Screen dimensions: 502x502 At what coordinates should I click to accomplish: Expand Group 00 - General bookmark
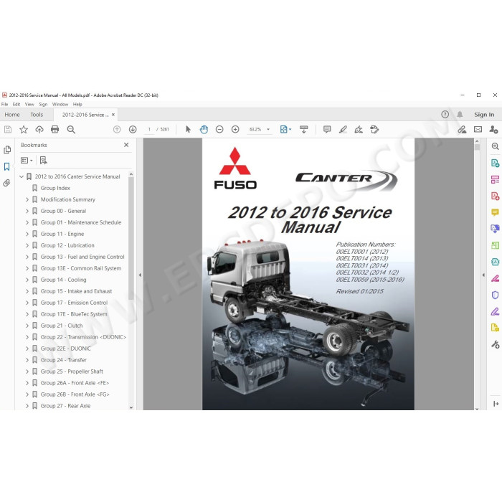27,211
